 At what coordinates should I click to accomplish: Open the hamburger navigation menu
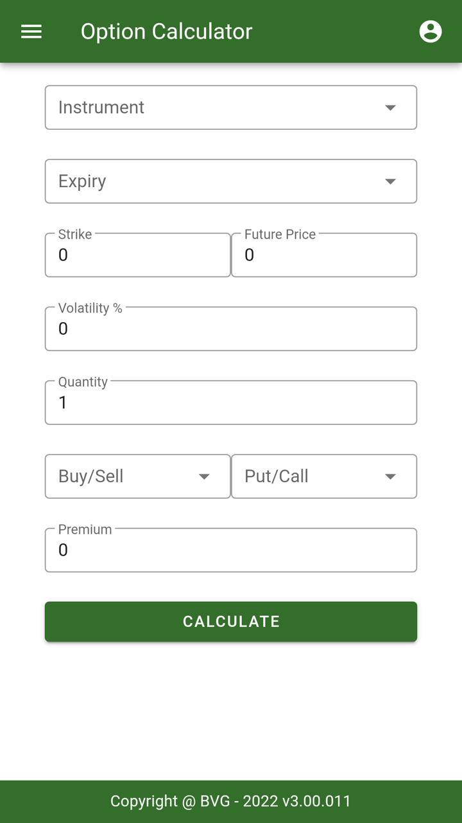click(x=31, y=32)
